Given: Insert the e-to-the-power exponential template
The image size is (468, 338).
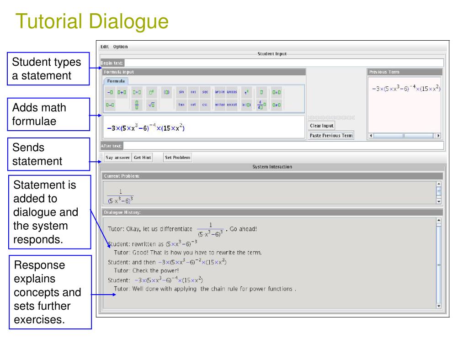Looking at the screenshot, I should click(x=246, y=92).
